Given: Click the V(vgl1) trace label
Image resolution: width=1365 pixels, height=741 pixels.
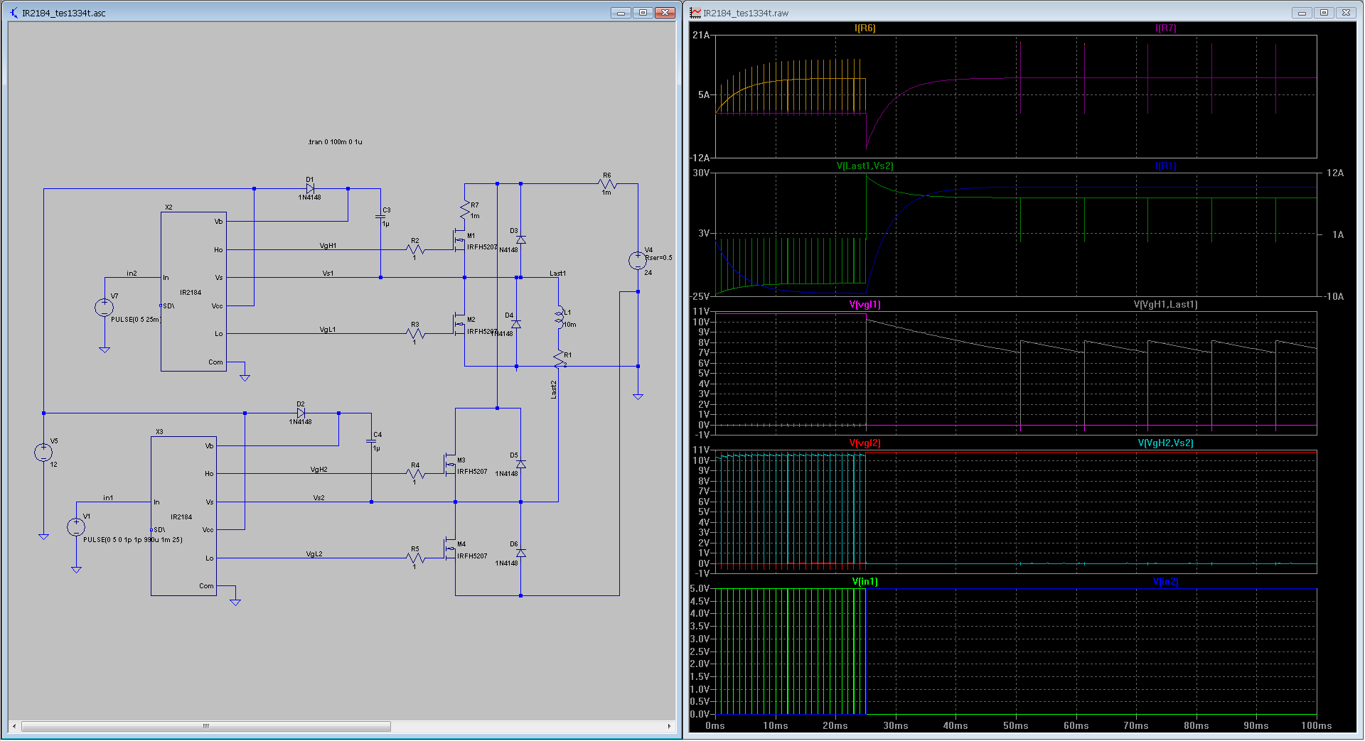Looking at the screenshot, I should tap(864, 305).
